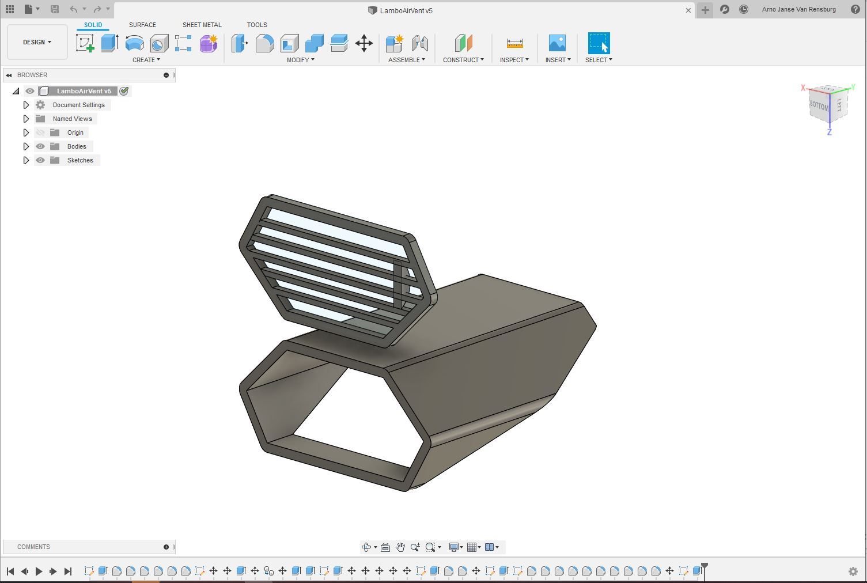The width and height of the screenshot is (867, 583).
Task: Show the hidden Origin folder
Action: [x=40, y=132]
